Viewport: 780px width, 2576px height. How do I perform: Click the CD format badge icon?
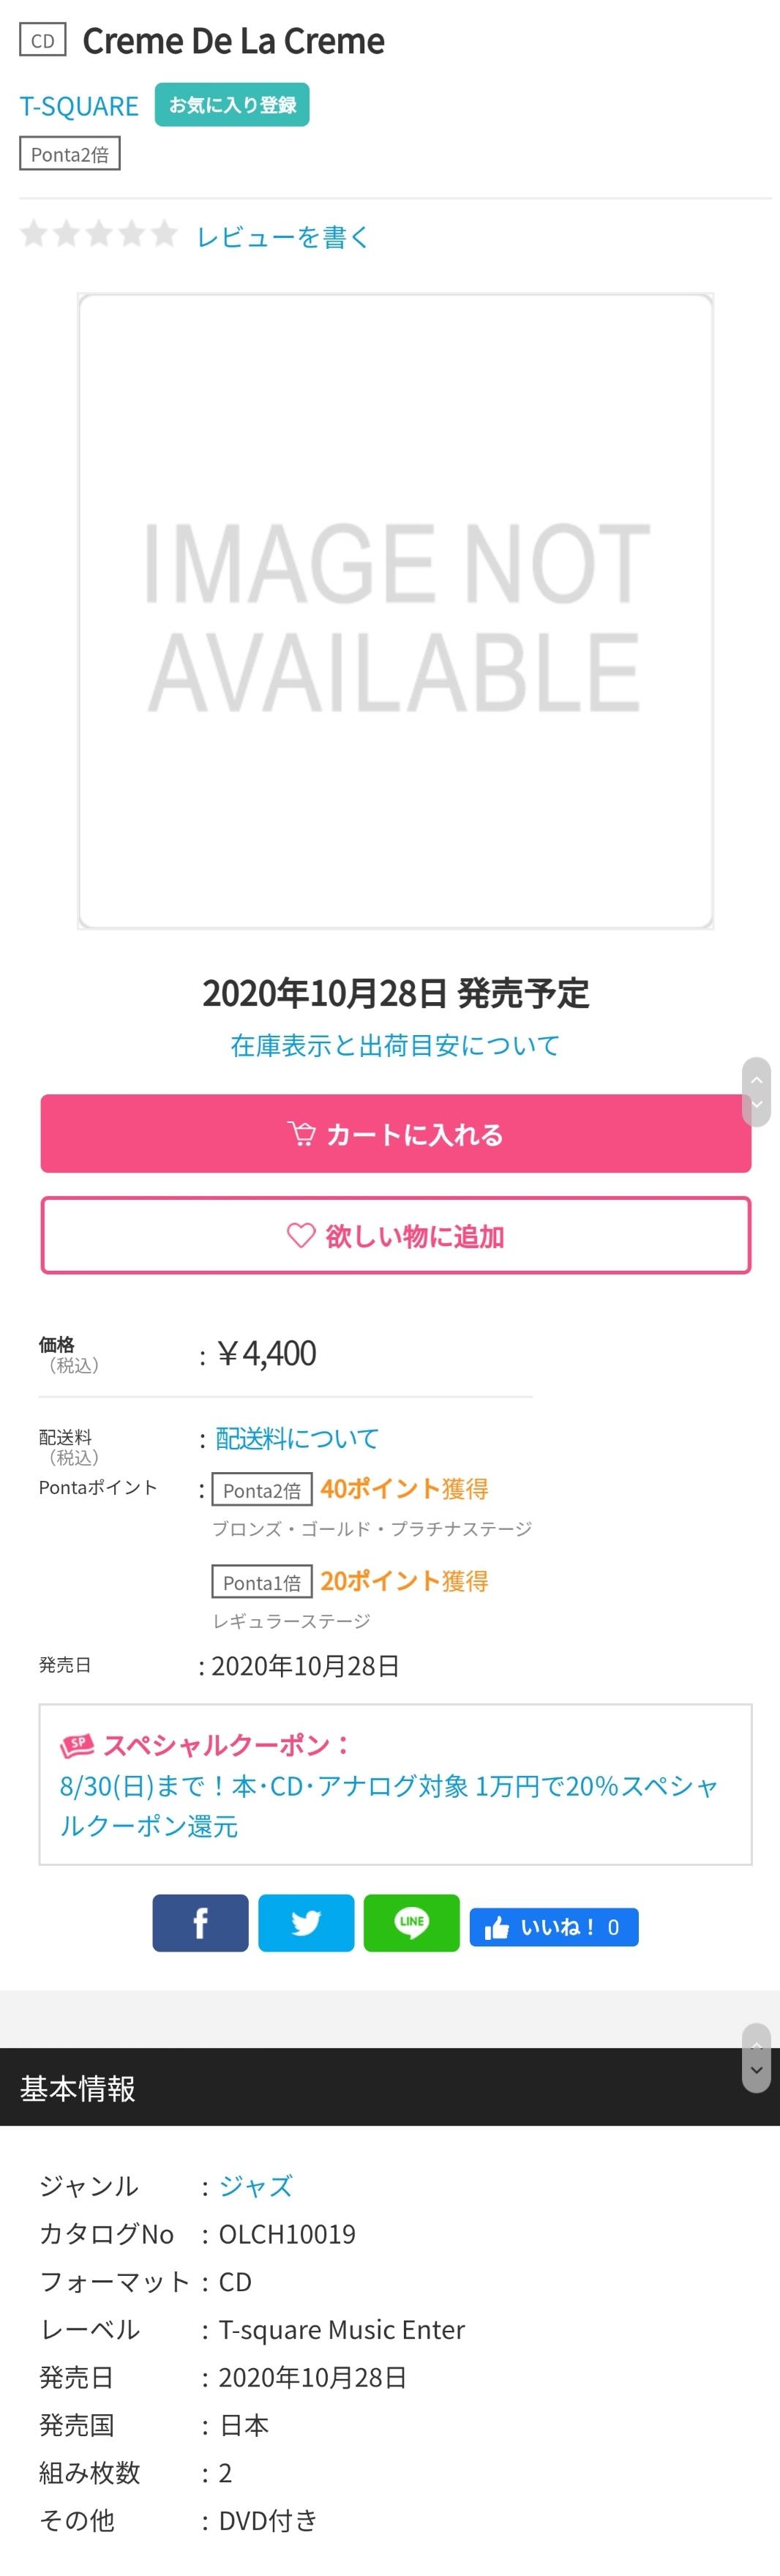43,41
